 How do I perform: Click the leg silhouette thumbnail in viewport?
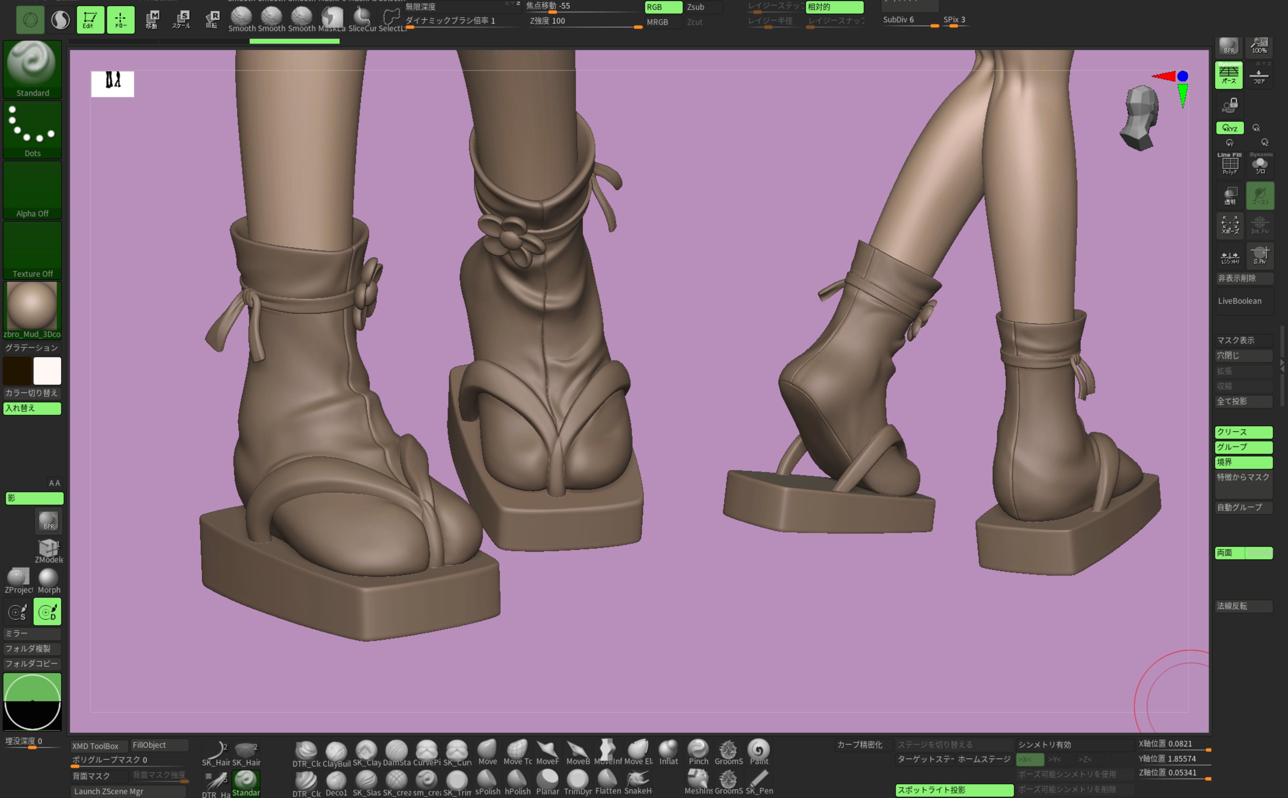point(112,83)
